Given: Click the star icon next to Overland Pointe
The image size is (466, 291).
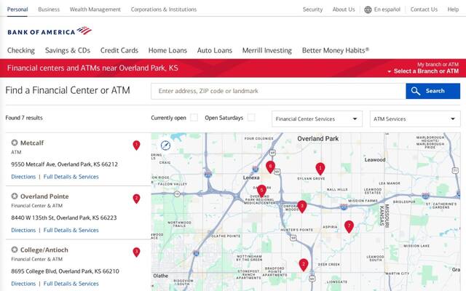Looking at the screenshot, I should 15,196.
